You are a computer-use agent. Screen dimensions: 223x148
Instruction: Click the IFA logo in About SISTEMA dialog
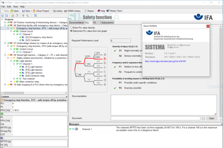[153, 33]
